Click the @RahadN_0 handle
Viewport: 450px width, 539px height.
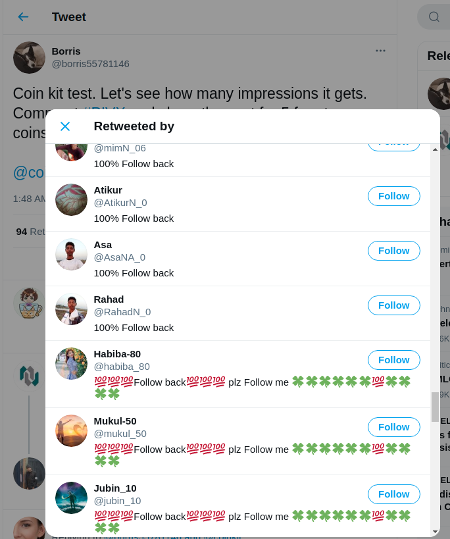click(x=122, y=312)
